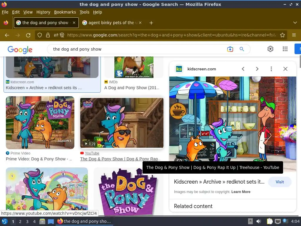Close the dog and pony show tab
Viewport: 301px width, 226px height.
tap(74, 23)
